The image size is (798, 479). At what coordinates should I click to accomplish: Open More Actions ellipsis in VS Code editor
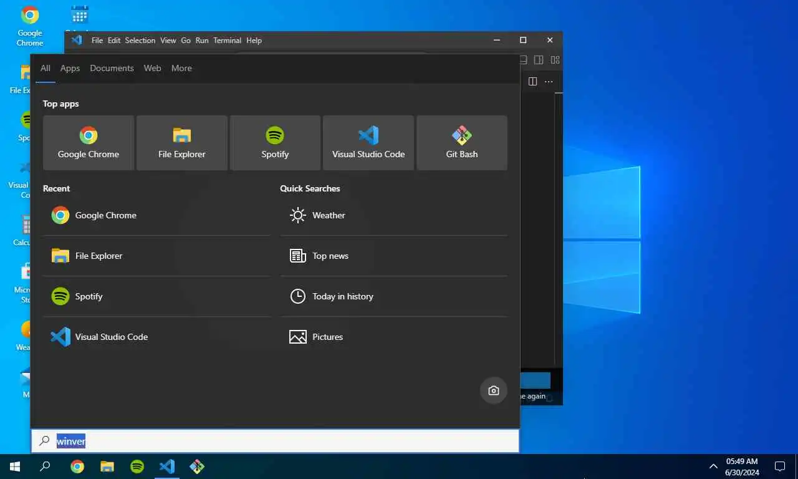549,81
